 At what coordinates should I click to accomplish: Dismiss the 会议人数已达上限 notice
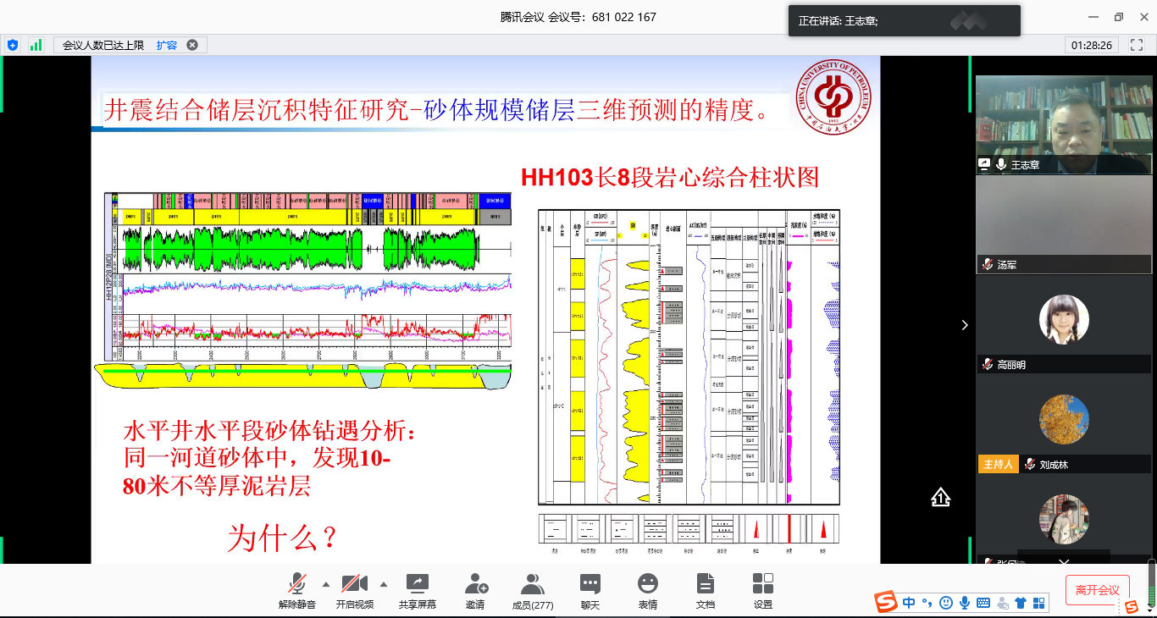pos(192,45)
